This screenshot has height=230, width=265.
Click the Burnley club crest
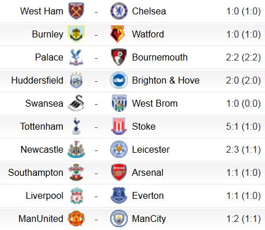click(76, 34)
